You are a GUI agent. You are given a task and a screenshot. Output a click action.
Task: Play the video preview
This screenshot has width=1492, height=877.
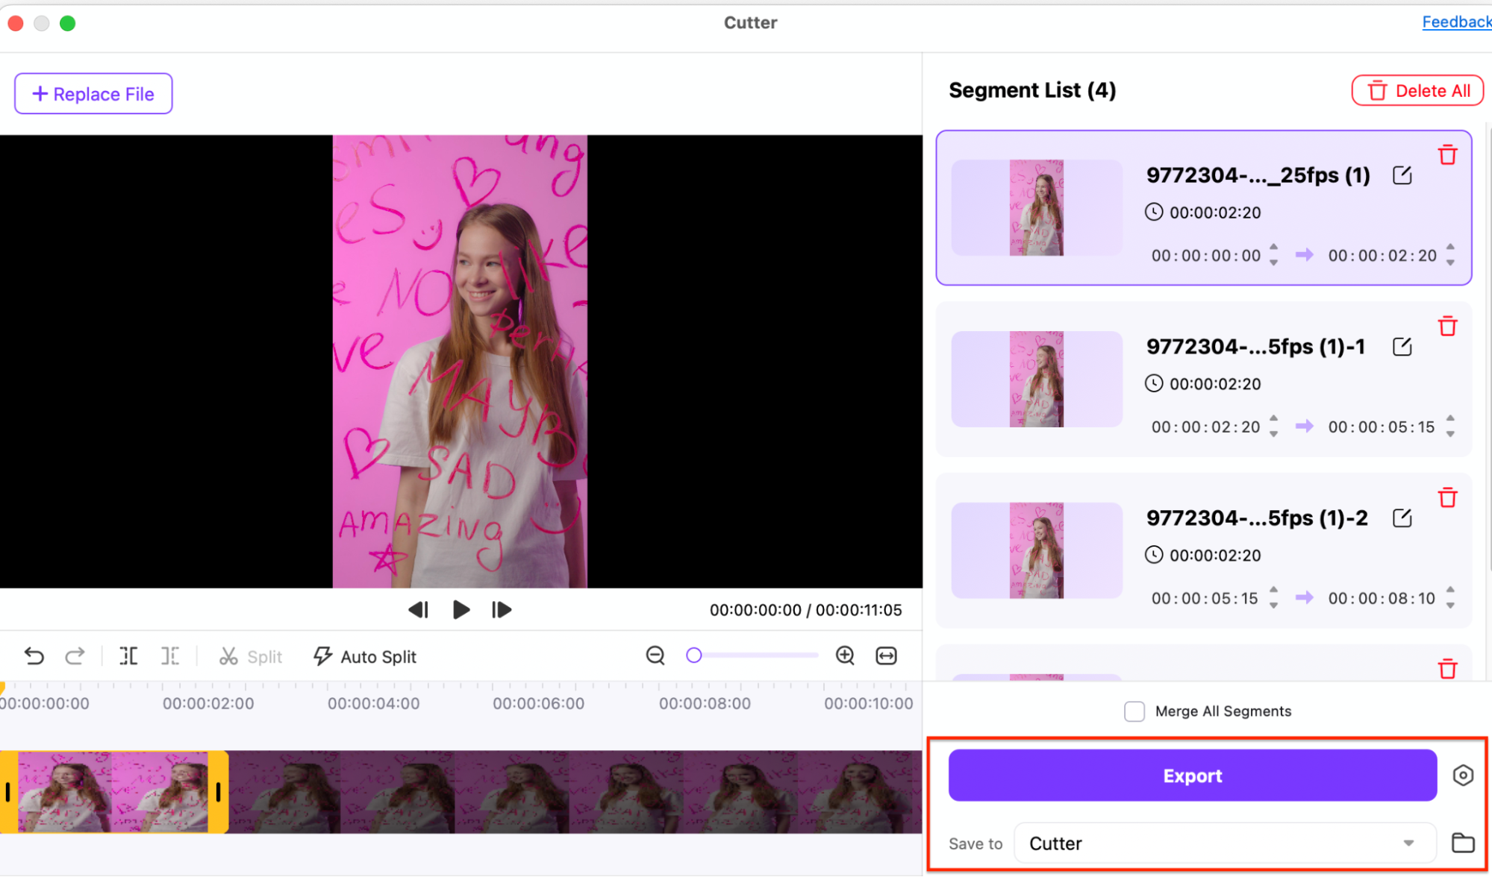point(461,610)
